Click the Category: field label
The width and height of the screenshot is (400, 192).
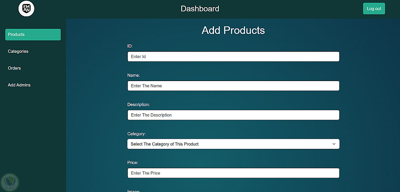(136, 134)
